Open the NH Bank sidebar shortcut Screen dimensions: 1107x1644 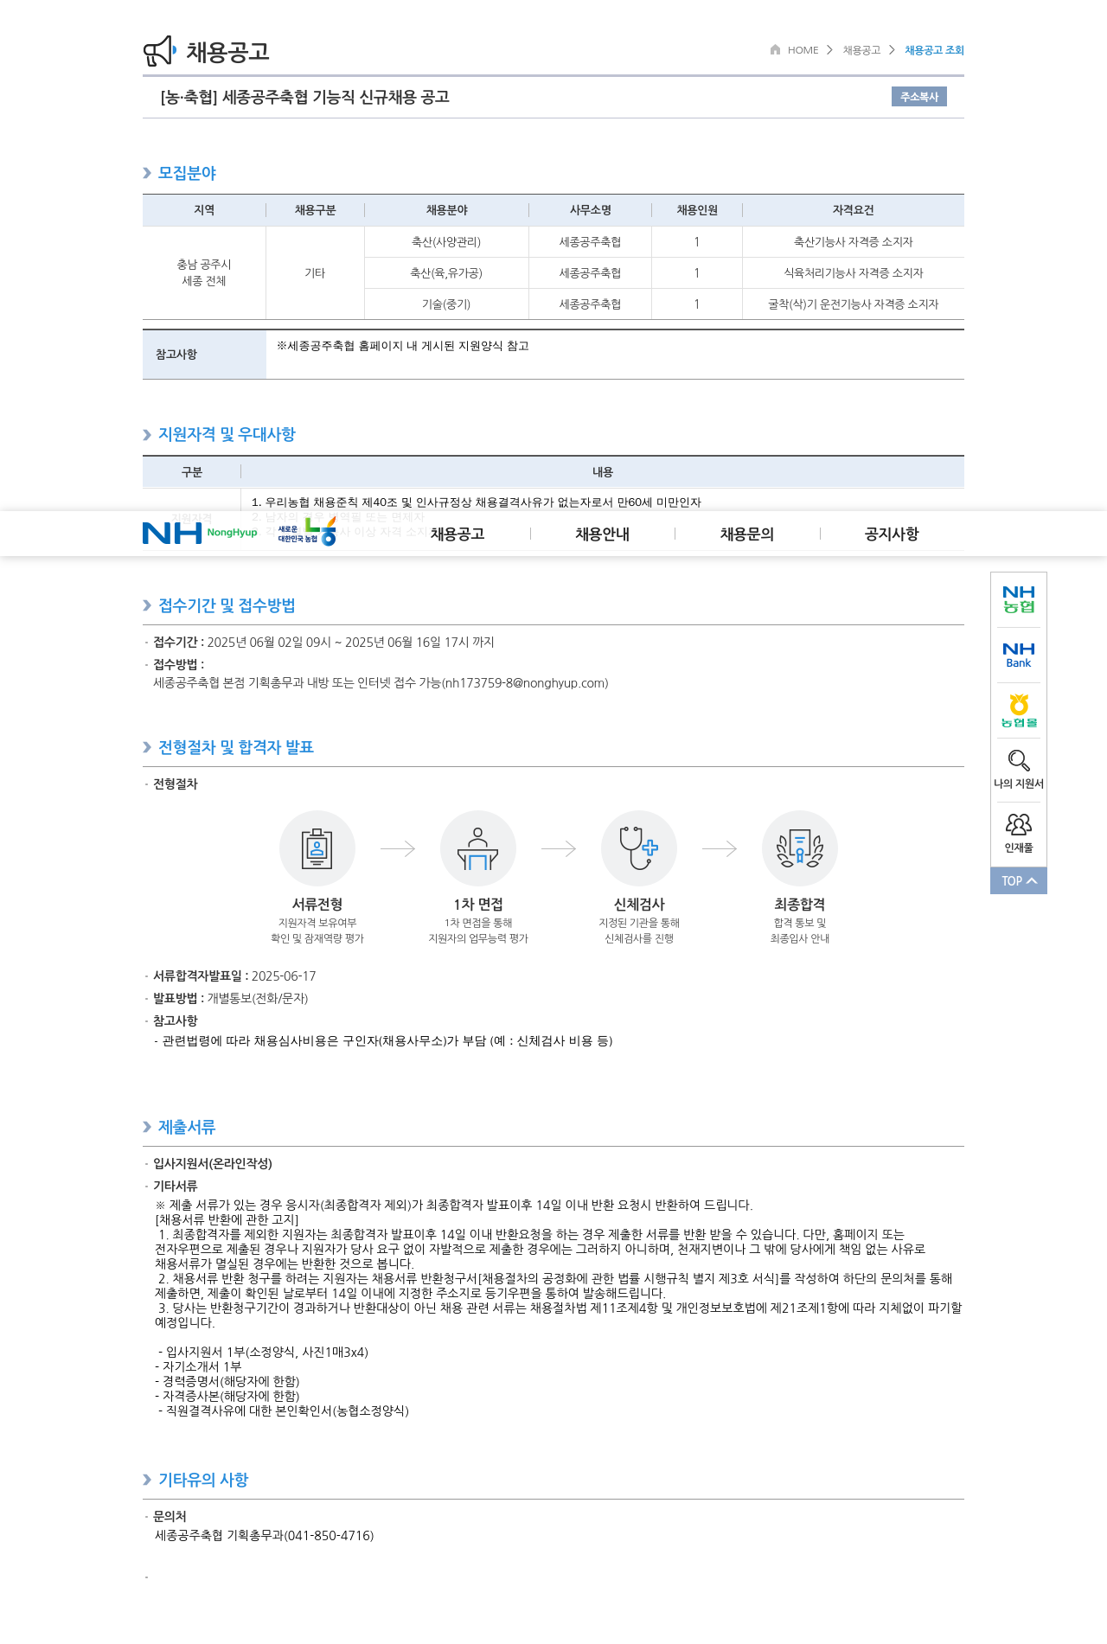coord(1019,656)
